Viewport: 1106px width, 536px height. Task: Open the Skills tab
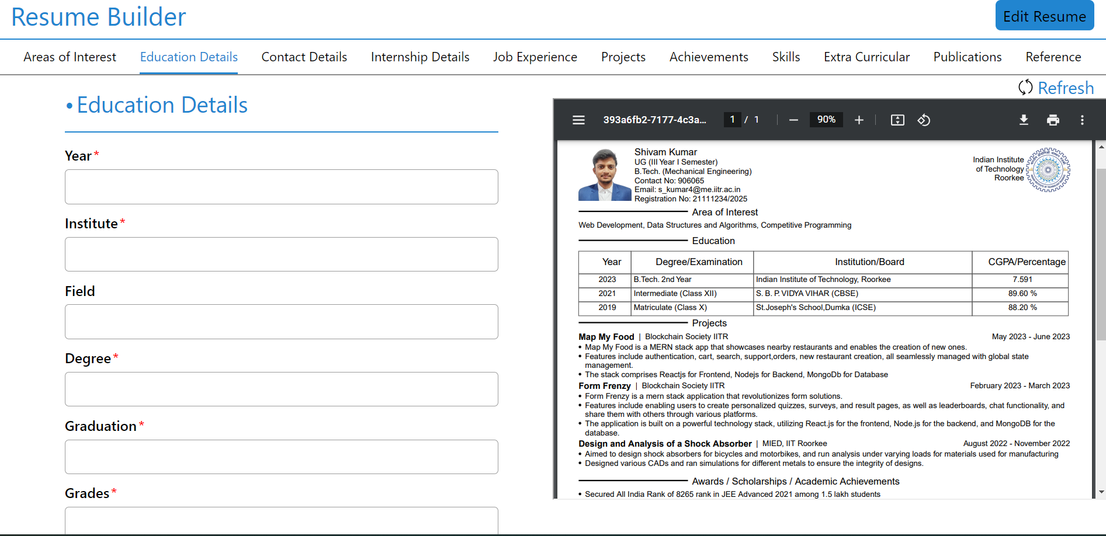(786, 57)
